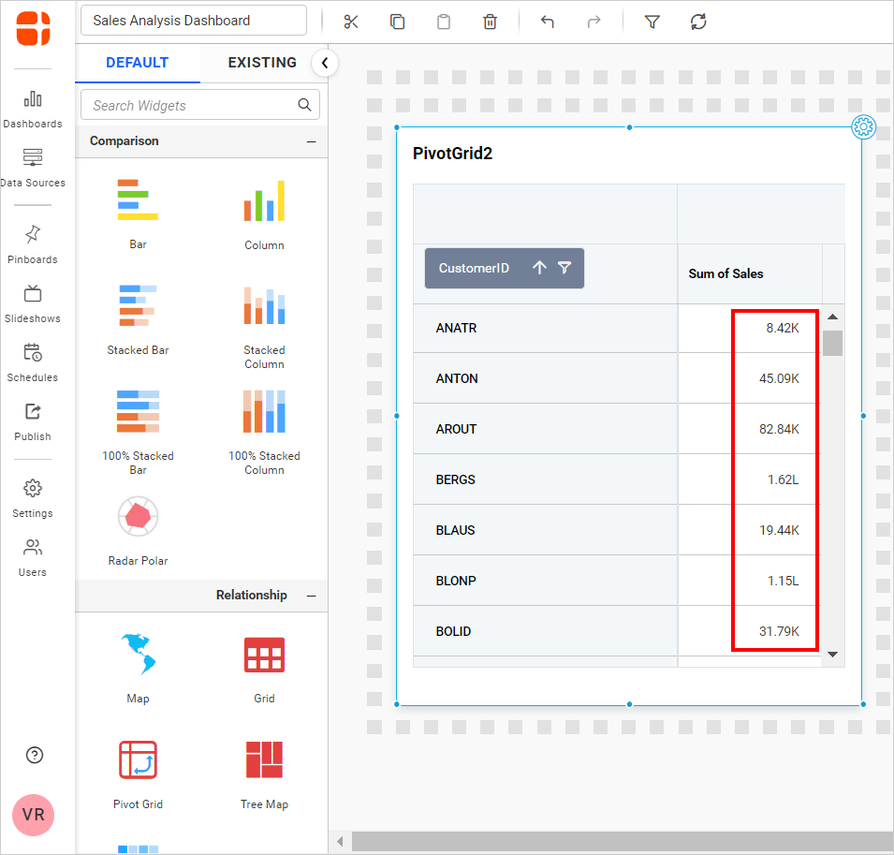Screen dimensions: 894x855
Task: Switch to the EXISTING tab
Action: [x=262, y=63]
